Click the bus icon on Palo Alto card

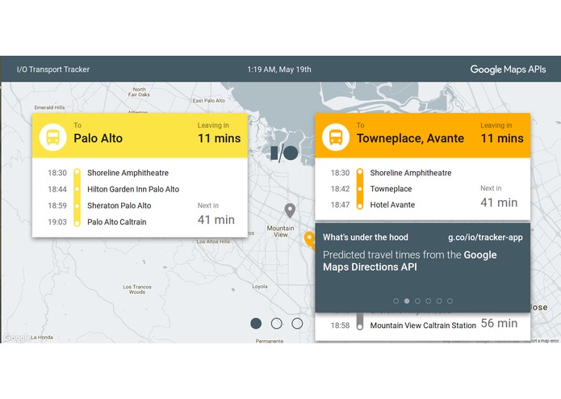coord(53,137)
